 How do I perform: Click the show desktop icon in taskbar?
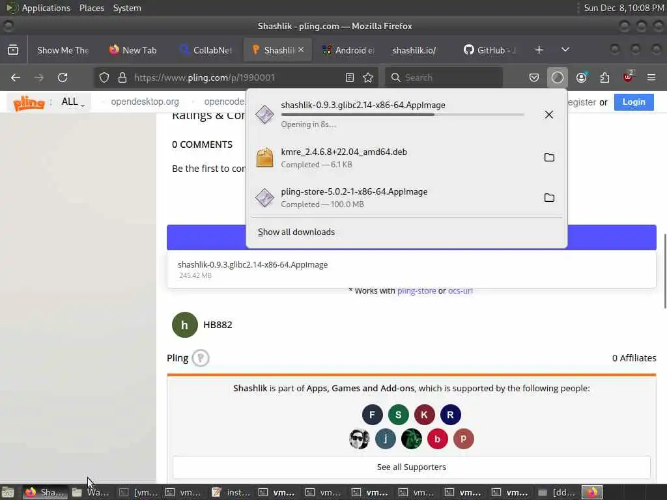pos(8,492)
